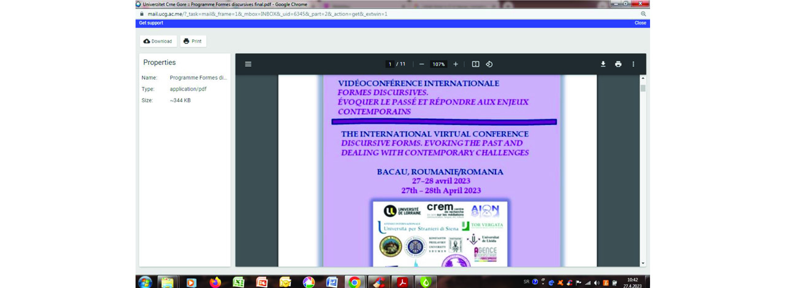Click the Get support link
Viewport: 785px width, 288px height.
click(151, 23)
